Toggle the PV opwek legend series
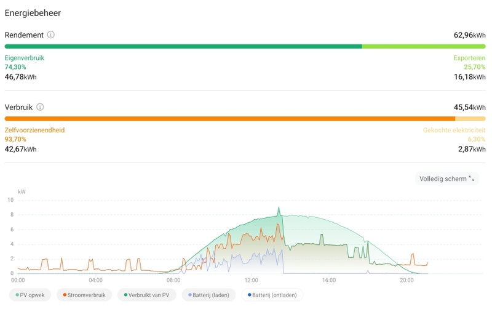The height and width of the screenshot is (317, 492). point(31,295)
